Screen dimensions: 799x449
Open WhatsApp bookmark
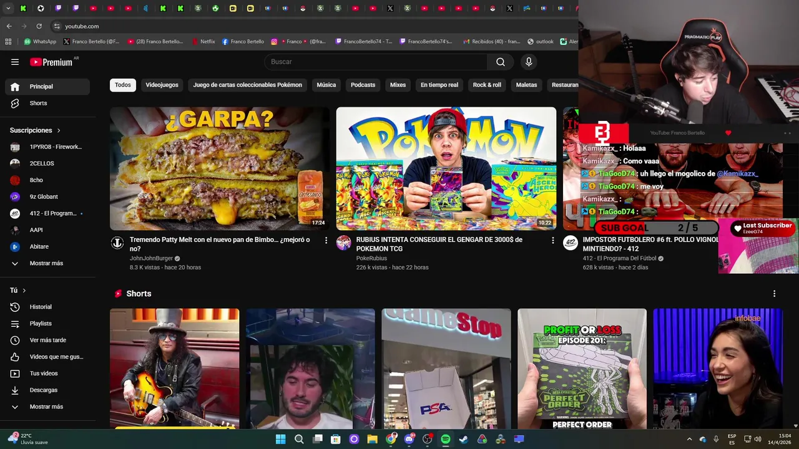[40, 42]
